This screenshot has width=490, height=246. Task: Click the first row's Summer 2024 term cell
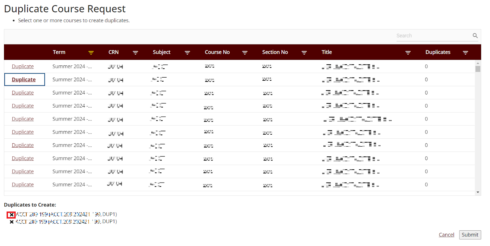[x=72, y=66]
